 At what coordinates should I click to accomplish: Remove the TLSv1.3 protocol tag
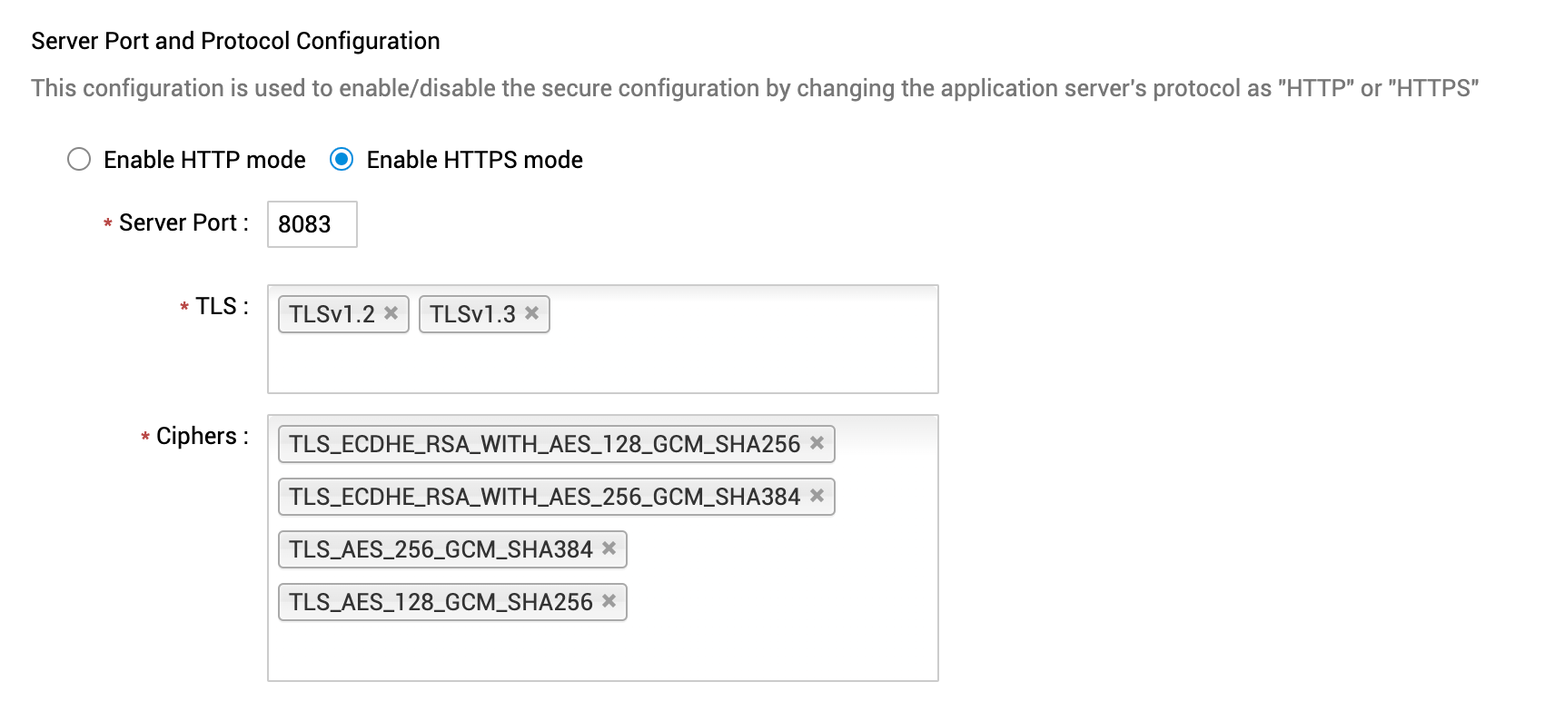(x=532, y=313)
